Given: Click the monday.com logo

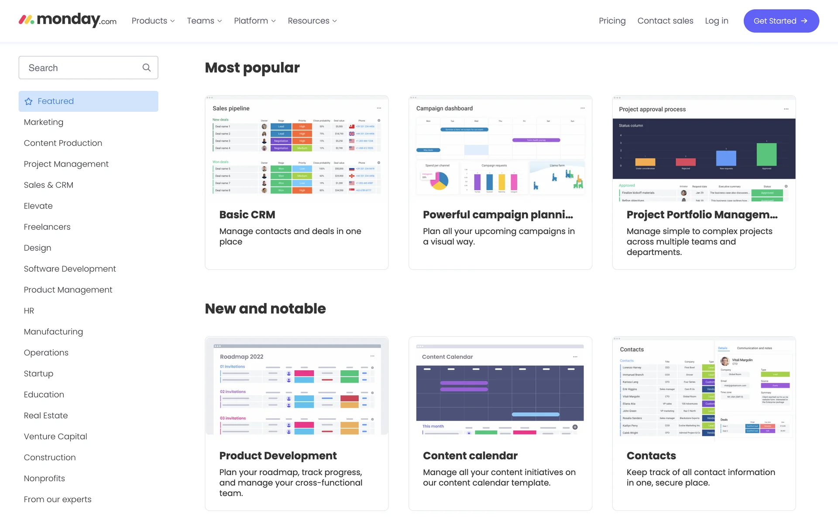Looking at the screenshot, I should click(68, 20).
